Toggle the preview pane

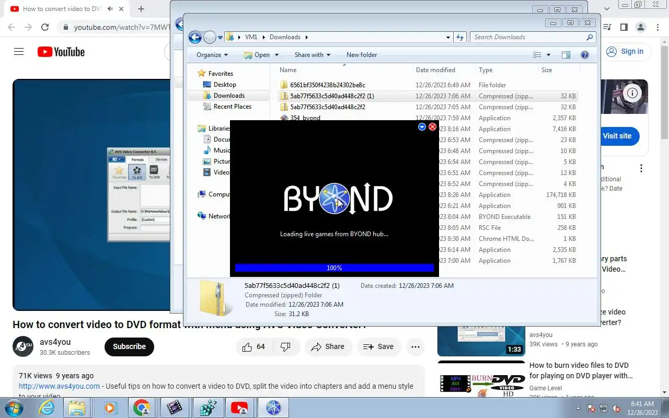566,55
